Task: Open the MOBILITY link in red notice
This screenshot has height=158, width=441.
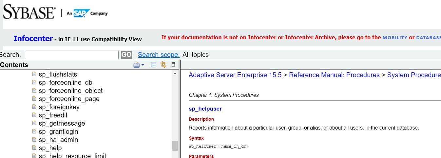Action: click(395, 38)
